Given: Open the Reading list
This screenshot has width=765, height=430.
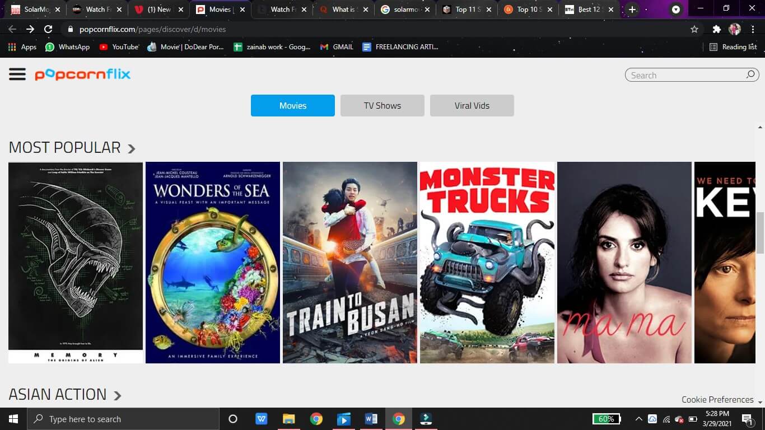Looking at the screenshot, I should tap(733, 47).
